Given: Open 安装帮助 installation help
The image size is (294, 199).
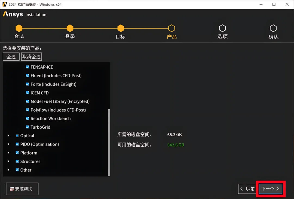Looking at the screenshot, I should (x=22, y=189).
